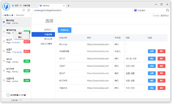Click 点击新增一个沙盒 text in sidebar
Screen dimensions: 172x104
click(x=18, y=95)
